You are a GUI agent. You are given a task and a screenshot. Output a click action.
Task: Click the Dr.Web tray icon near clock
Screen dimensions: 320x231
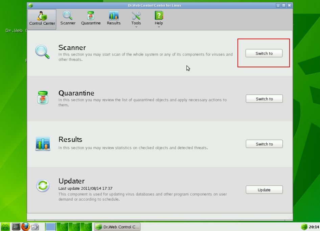pos(304,227)
